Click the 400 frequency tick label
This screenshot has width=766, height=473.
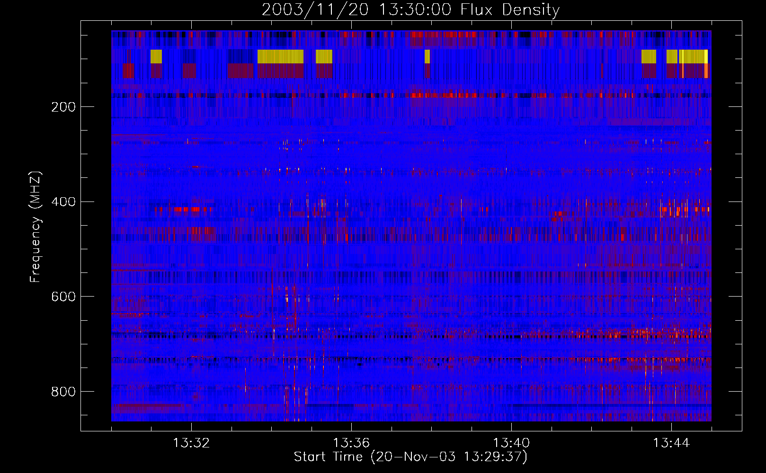[63, 202]
